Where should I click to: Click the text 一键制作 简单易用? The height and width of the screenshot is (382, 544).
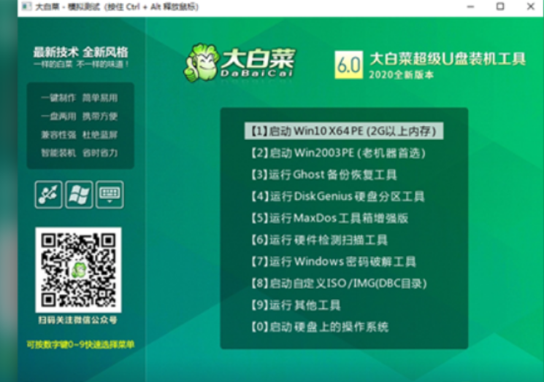click(80, 98)
